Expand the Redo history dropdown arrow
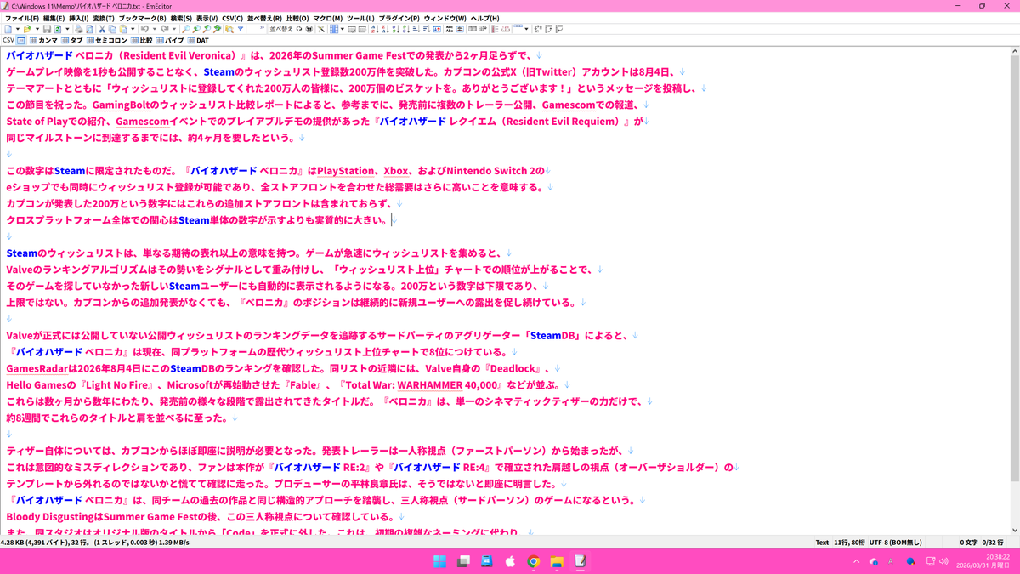This screenshot has height=574, width=1020. [x=174, y=29]
